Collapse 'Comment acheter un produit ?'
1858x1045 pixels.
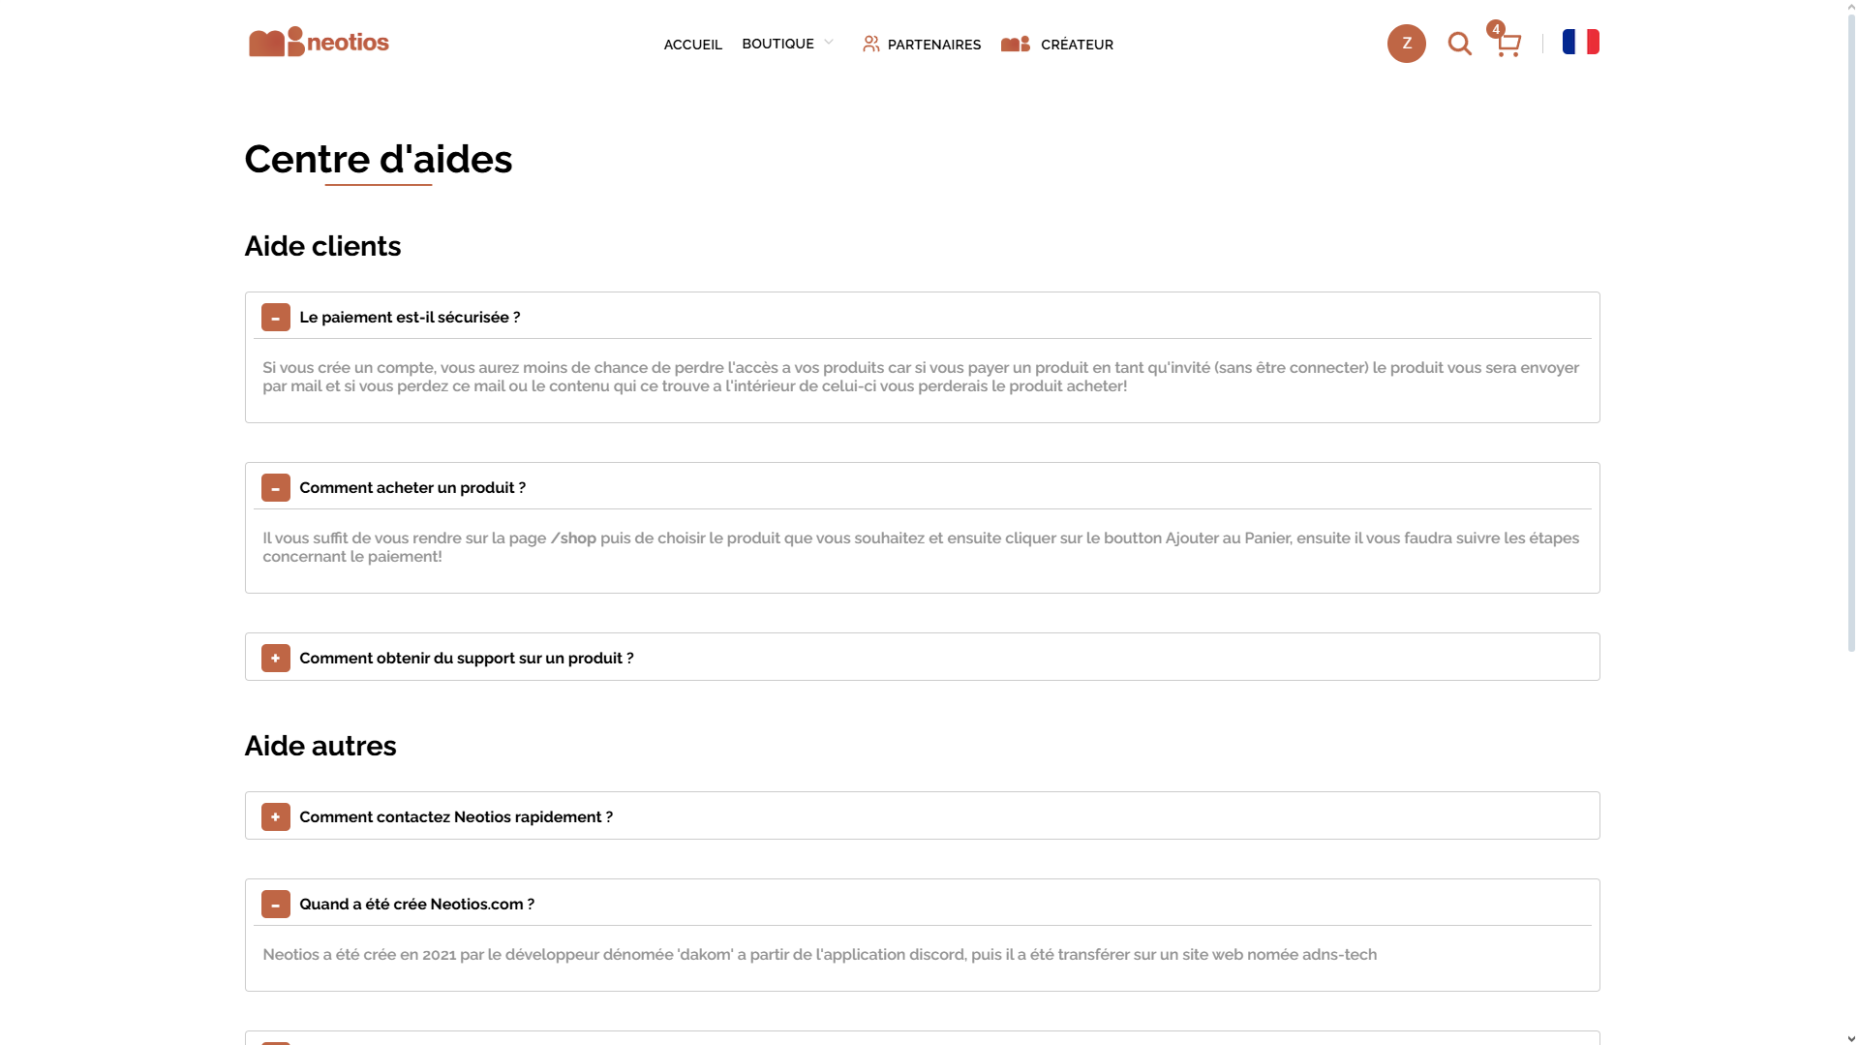tap(276, 487)
